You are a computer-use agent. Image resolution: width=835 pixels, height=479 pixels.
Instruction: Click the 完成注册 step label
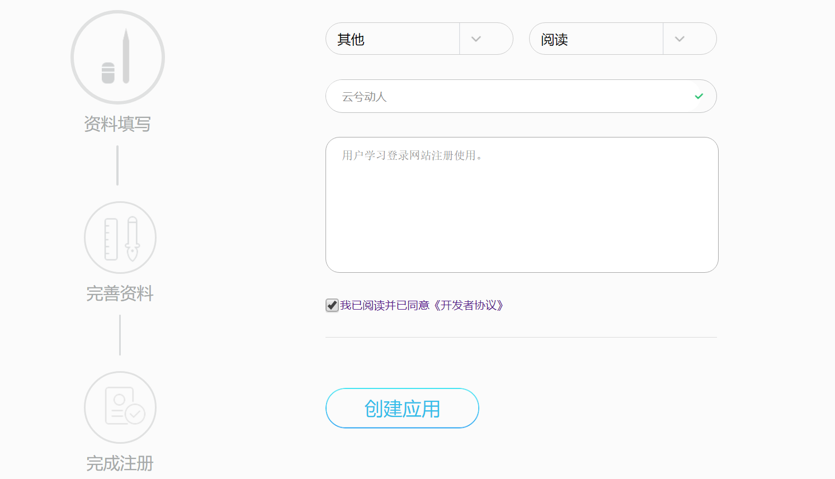120,463
